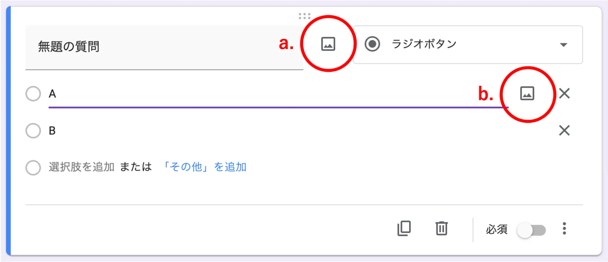608x262 pixels.
Task: Remove option A with X icon
Action: click(x=564, y=93)
